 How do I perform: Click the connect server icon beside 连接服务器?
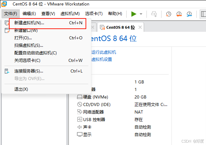click(x=7, y=71)
